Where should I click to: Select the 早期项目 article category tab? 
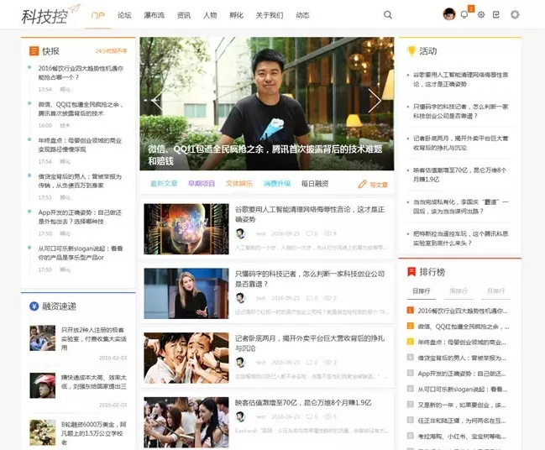(201, 183)
